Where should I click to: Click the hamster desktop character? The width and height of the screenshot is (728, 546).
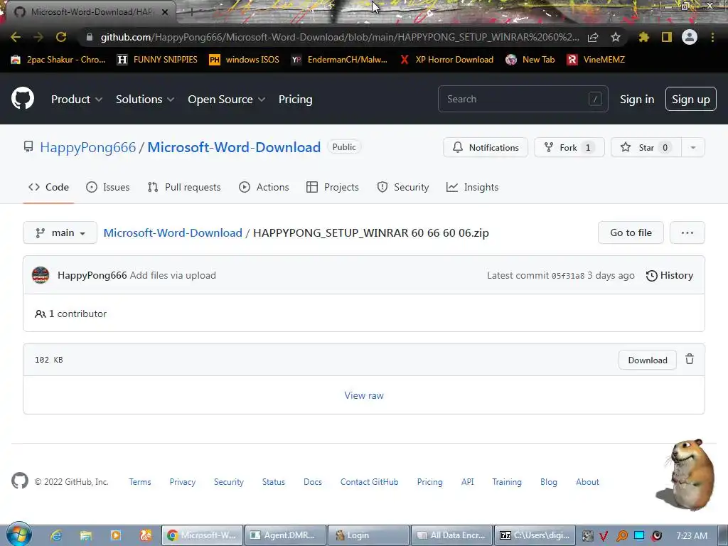(687, 474)
